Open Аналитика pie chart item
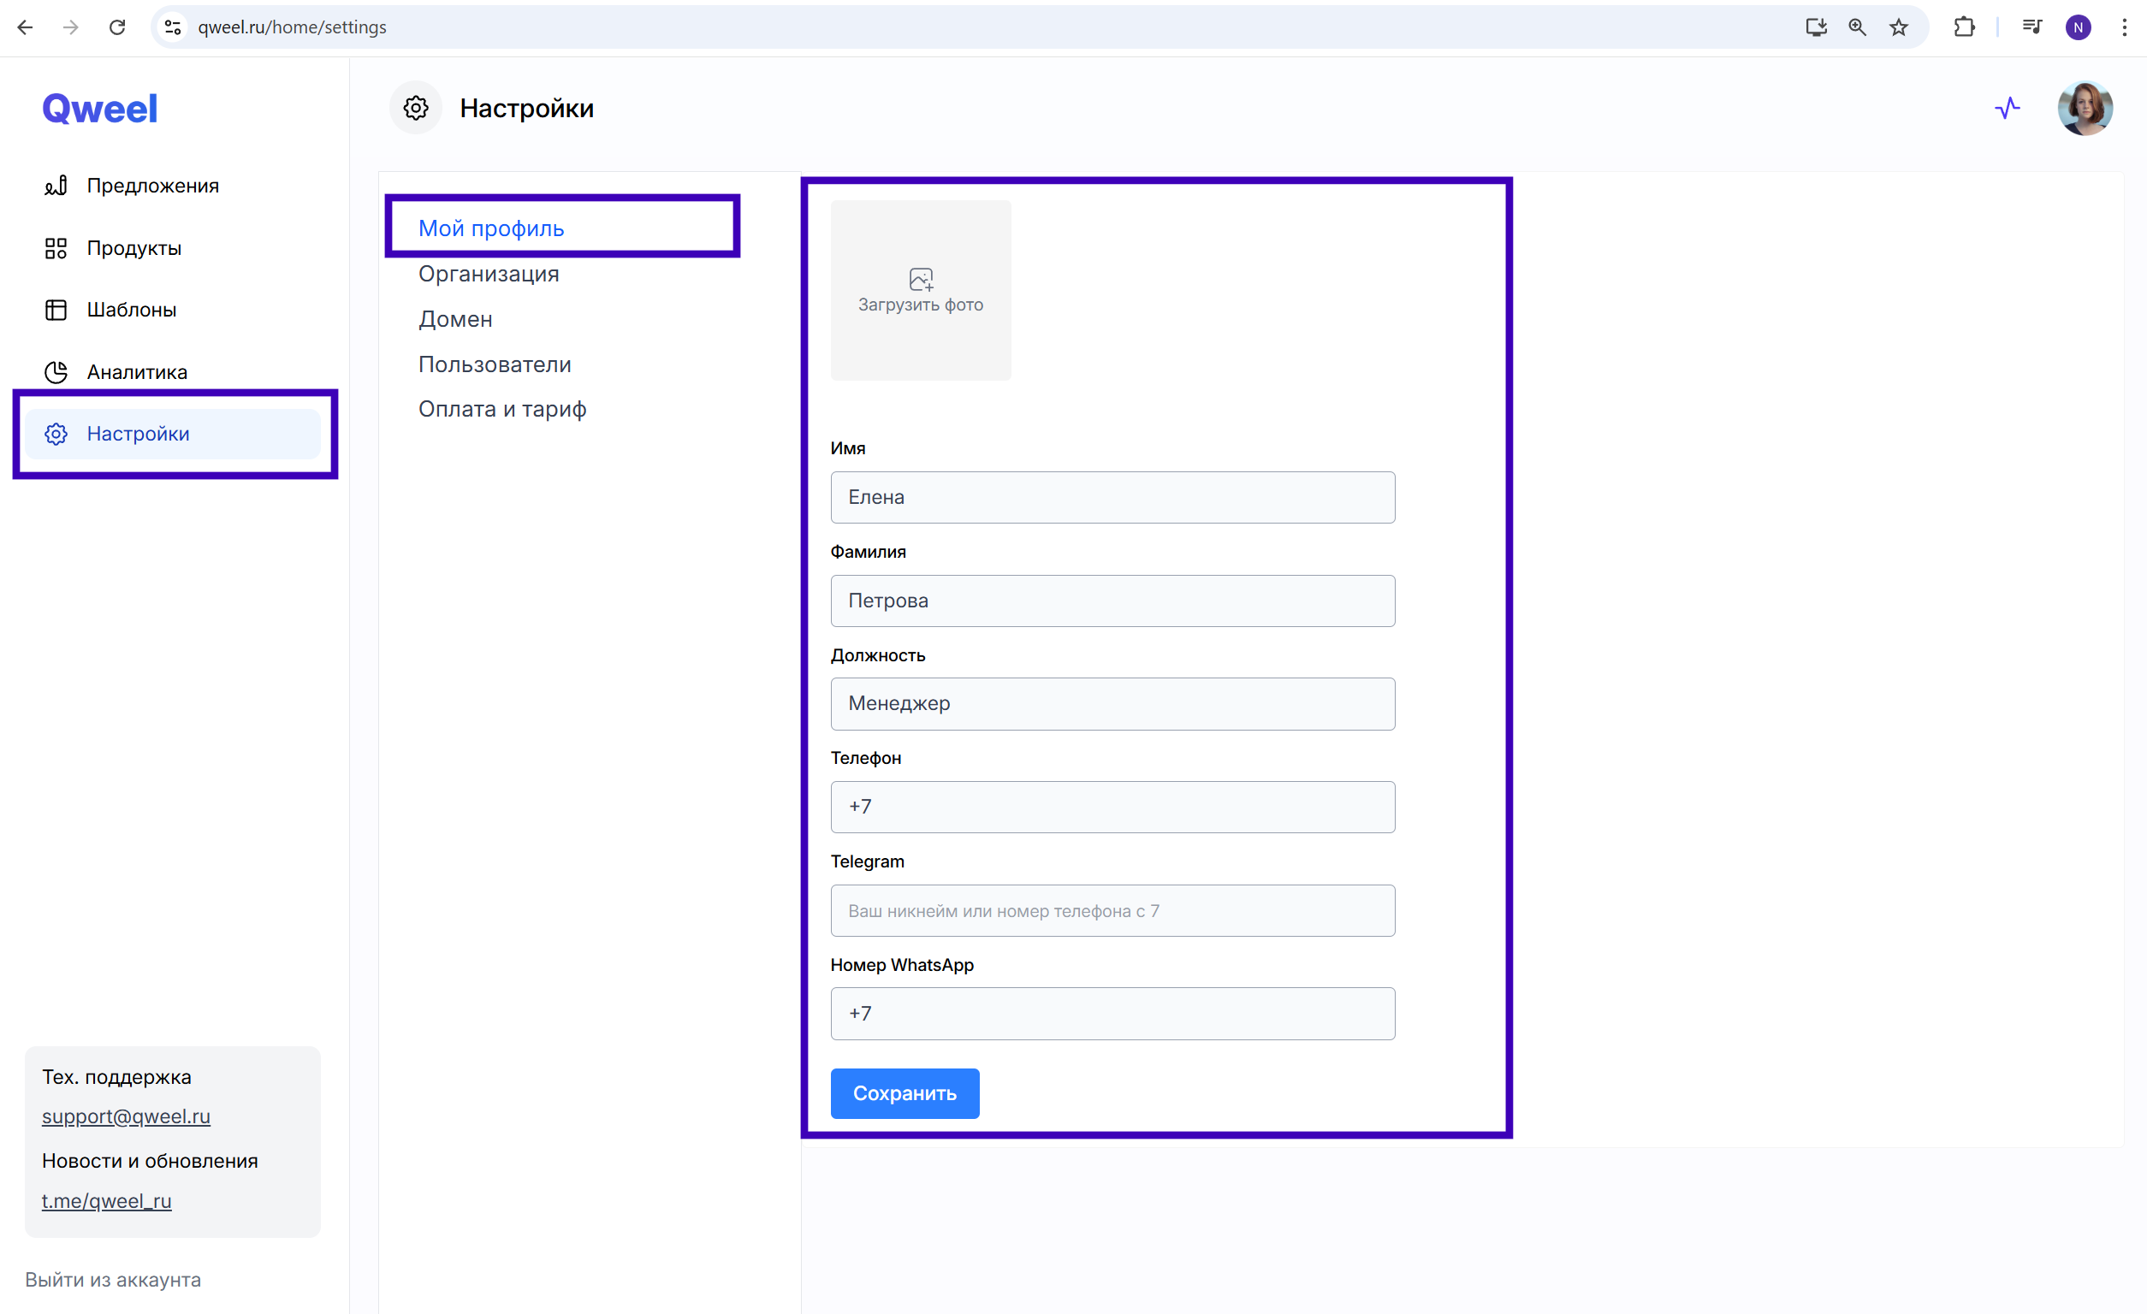This screenshot has width=2147, height=1314. (x=136, y=372)
